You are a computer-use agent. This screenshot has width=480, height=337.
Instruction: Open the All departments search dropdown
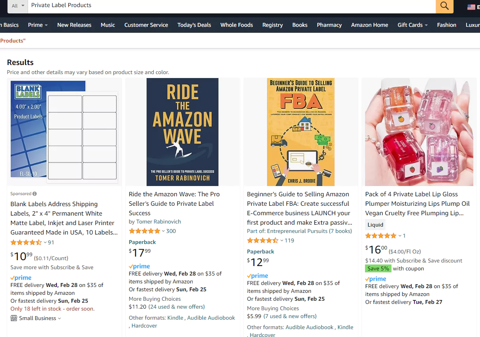[18, 6]
